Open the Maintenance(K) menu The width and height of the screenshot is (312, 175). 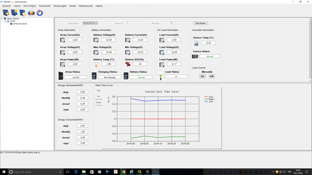coord(86,6)
